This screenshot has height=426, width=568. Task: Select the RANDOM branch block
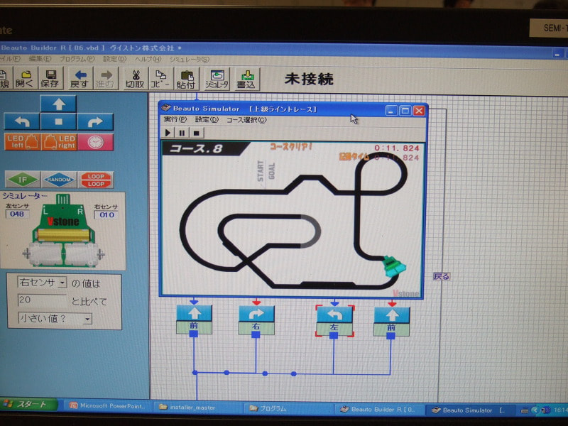59,179
